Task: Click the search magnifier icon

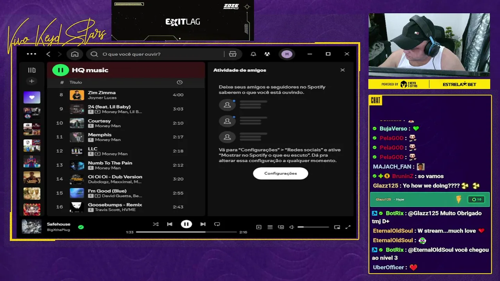Action: [94, 54]
